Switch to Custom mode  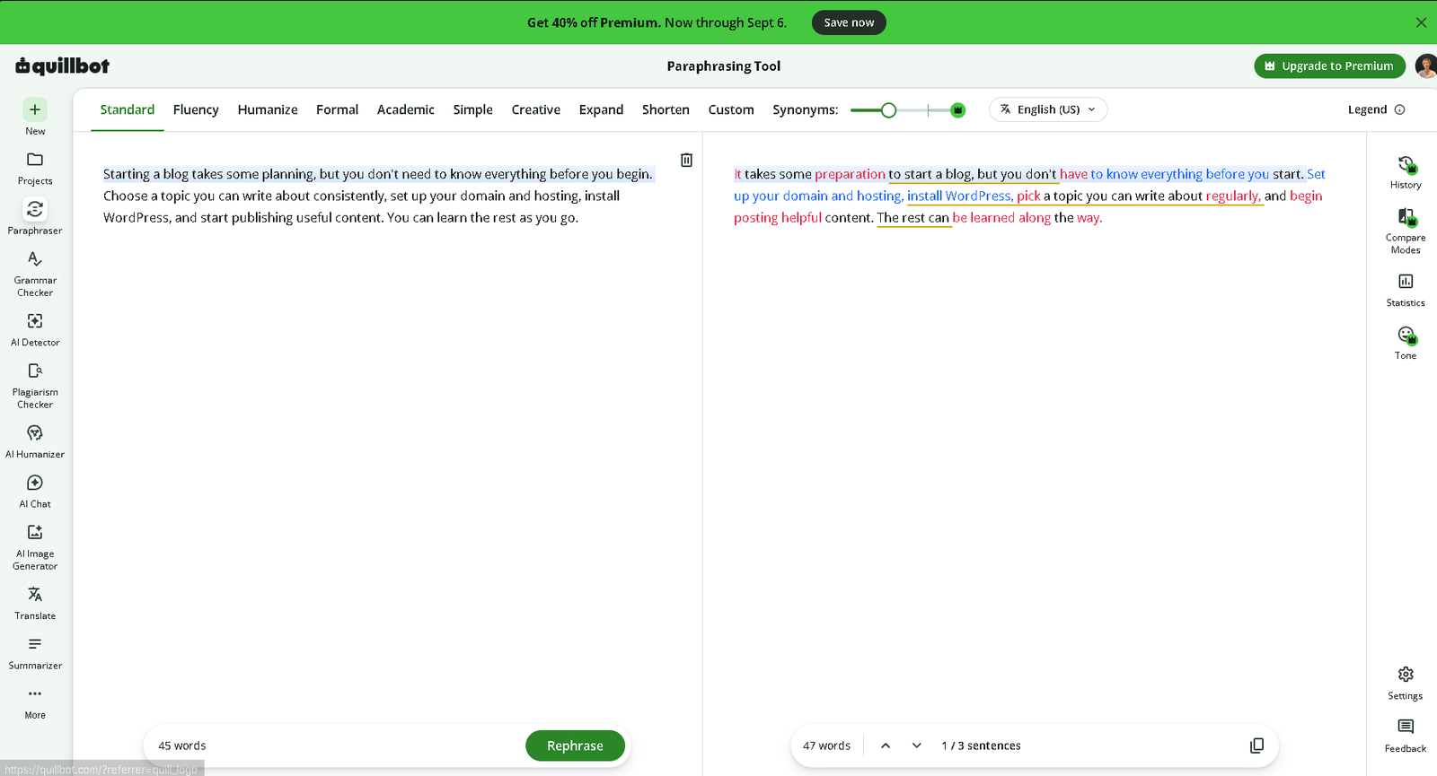pyautogui.click(x=731, y=109)
